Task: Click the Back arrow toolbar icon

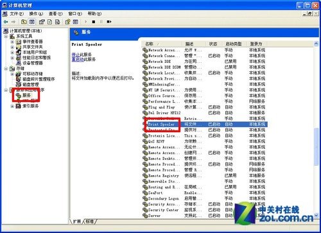Action: 6,22
